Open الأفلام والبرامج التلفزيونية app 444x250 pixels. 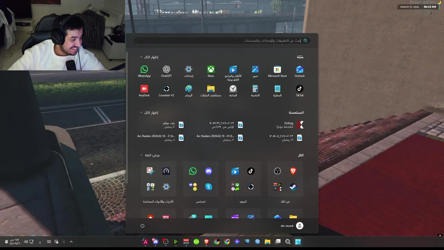(x=233, y=73)
